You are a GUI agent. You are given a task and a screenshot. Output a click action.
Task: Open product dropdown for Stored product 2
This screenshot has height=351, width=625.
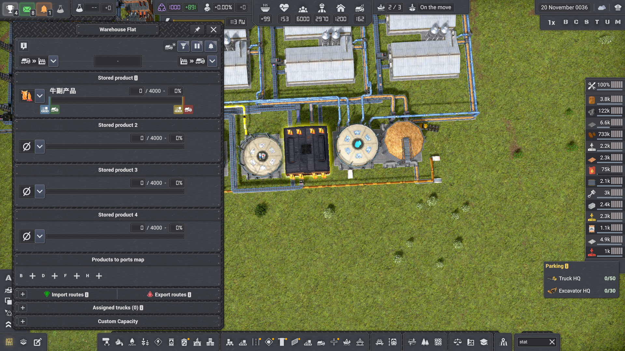click(x=40, y=147)
